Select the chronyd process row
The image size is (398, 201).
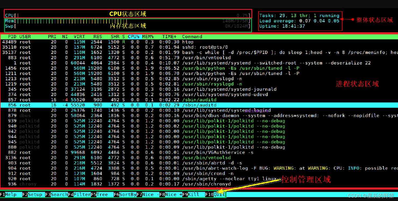199,184
